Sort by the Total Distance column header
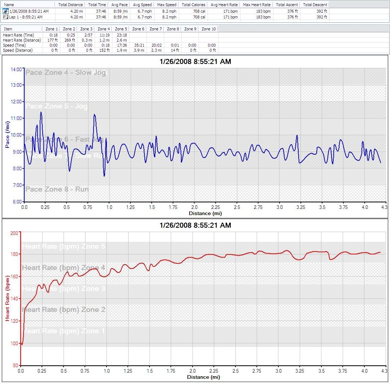Image resolution: width=390 pixels, height=386 pixels. (70, 5)
